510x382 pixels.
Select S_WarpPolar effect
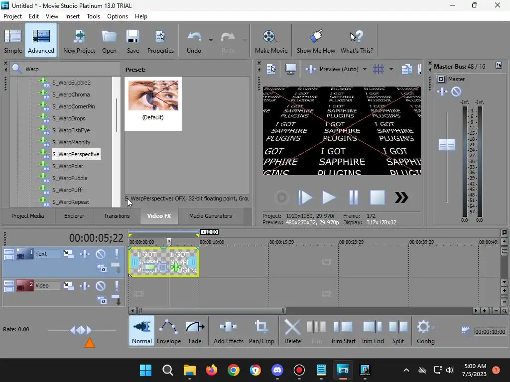(68, 166)
